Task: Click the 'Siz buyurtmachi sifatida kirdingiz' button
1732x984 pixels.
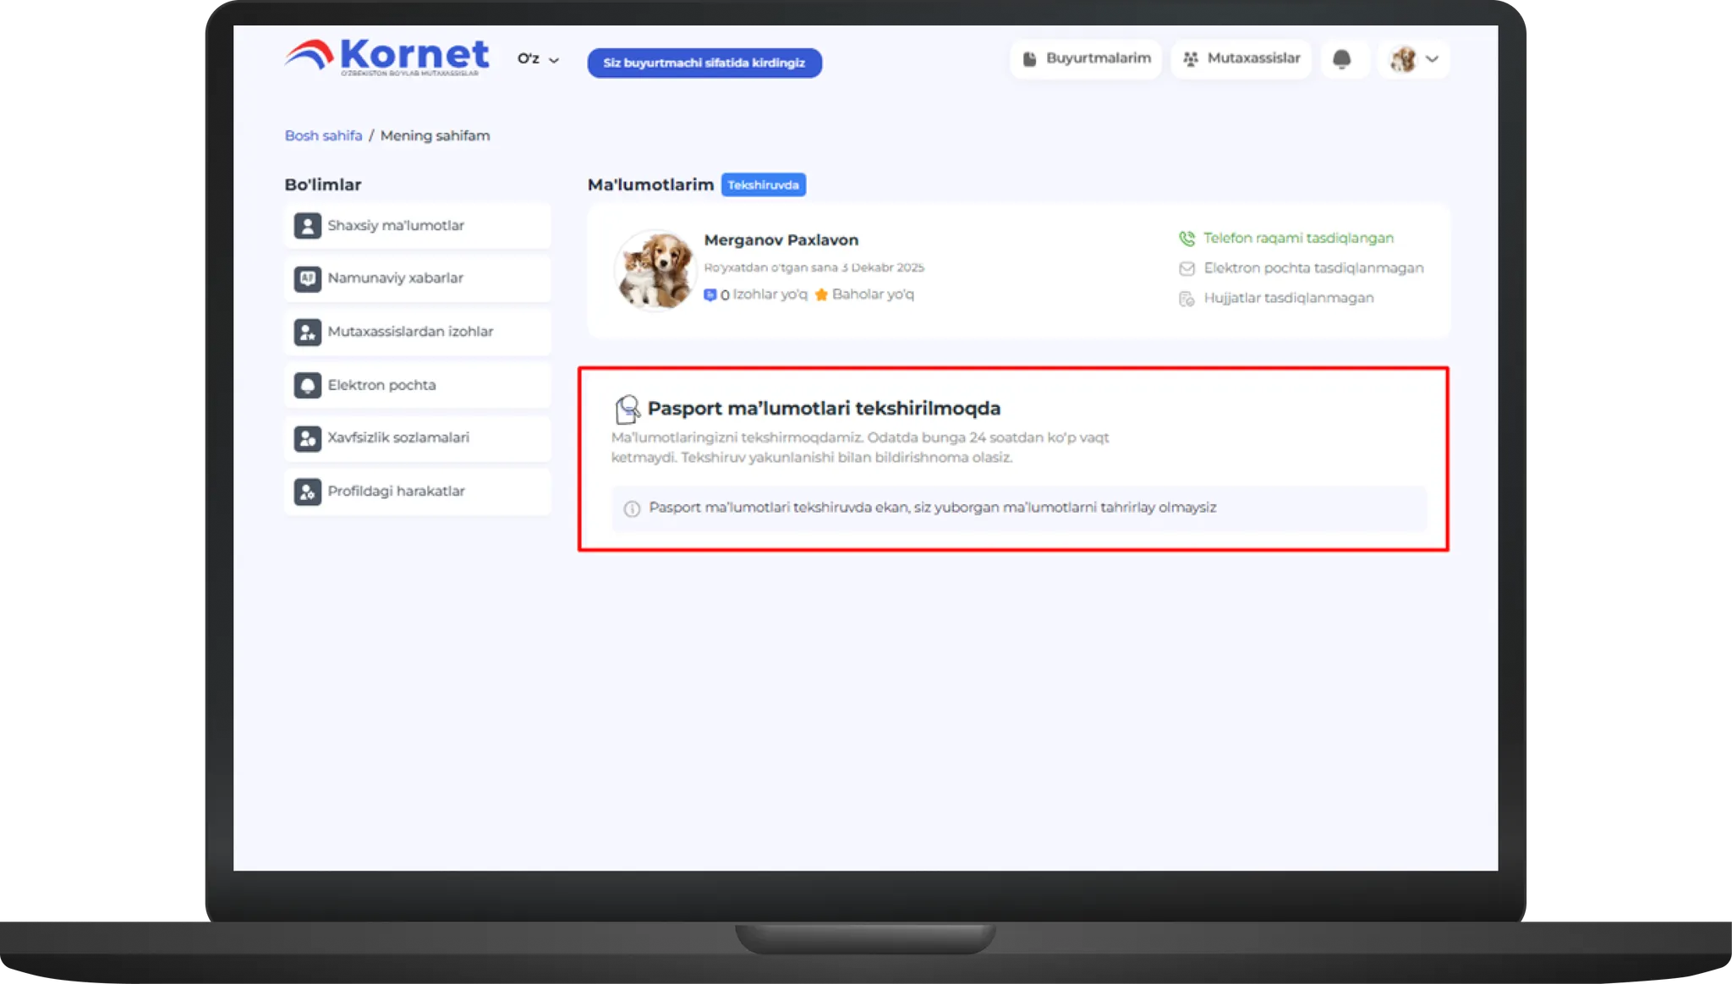Action: click(x=704, y=63)
